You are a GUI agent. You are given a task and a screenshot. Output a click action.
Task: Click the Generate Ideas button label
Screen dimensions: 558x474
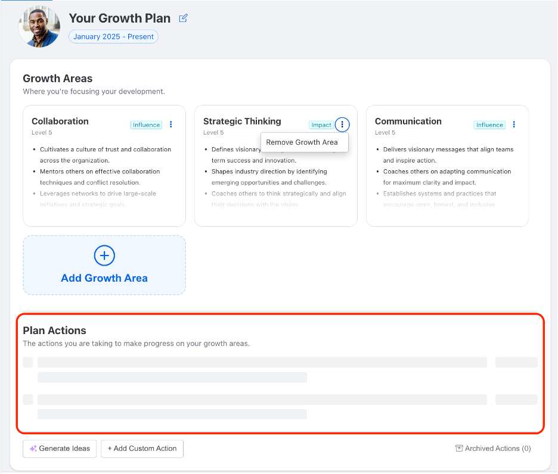pyautogui.click(x=64, y=448)
